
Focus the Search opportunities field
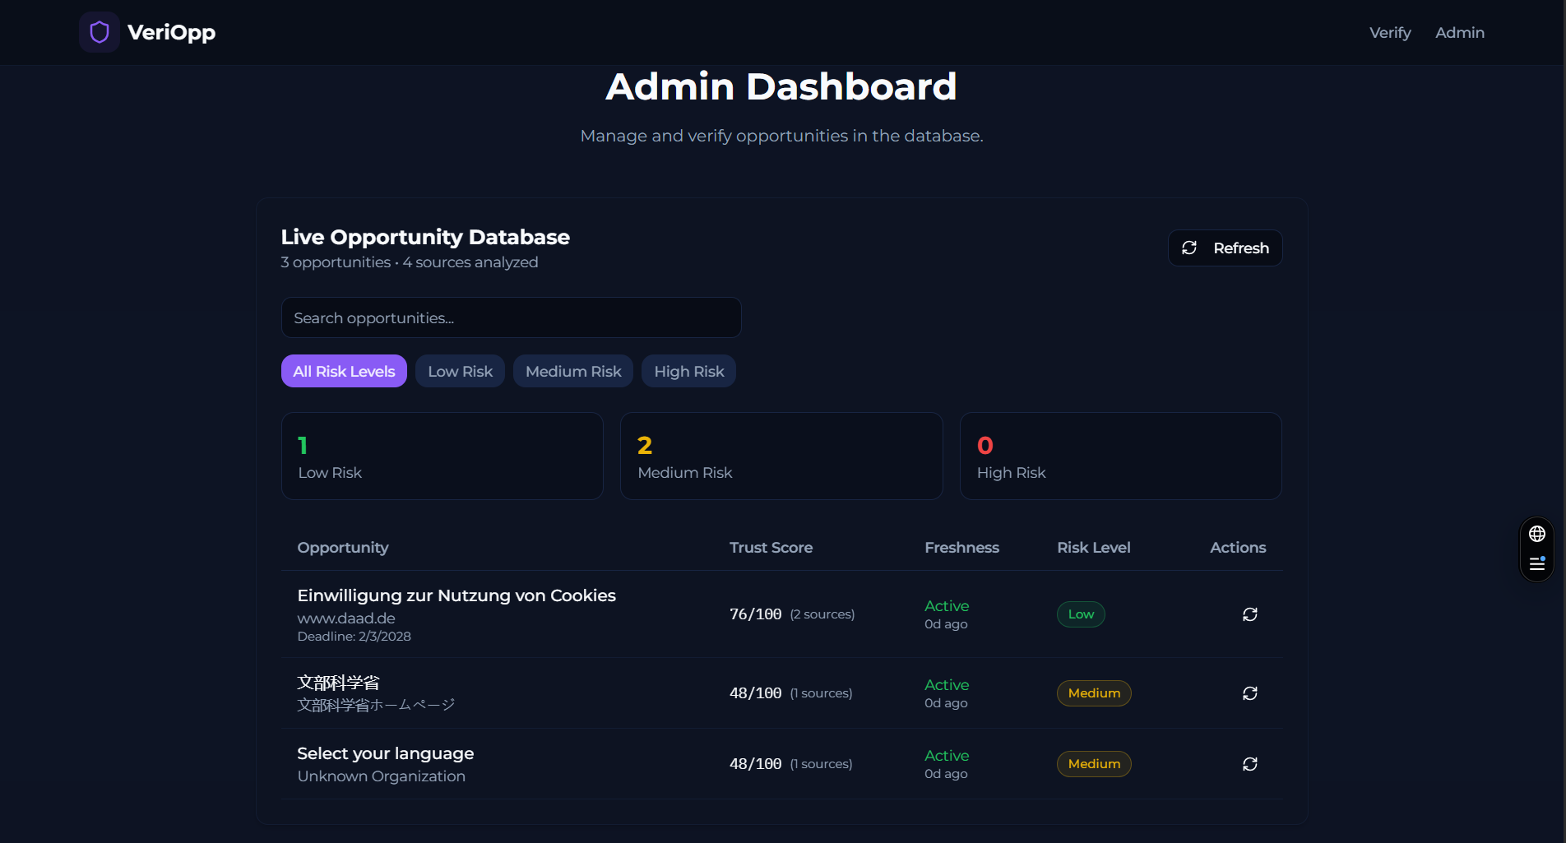click(511, 317)
